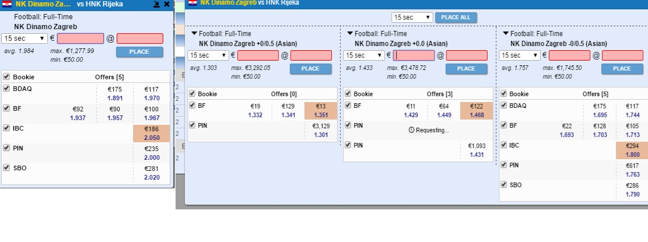Viewport: 648px width, 242px height.
Task: Collapse the NK Dinamo Zagreb +0/0.5 Asian section
Action: 194,34
